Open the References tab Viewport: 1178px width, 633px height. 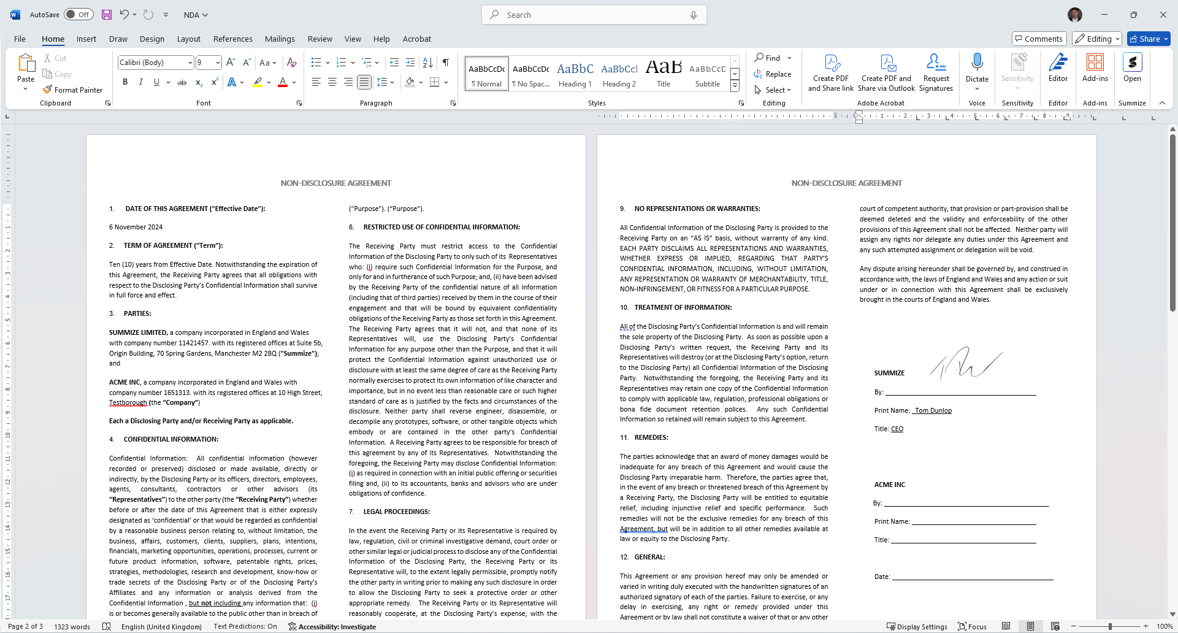point(232,39)
